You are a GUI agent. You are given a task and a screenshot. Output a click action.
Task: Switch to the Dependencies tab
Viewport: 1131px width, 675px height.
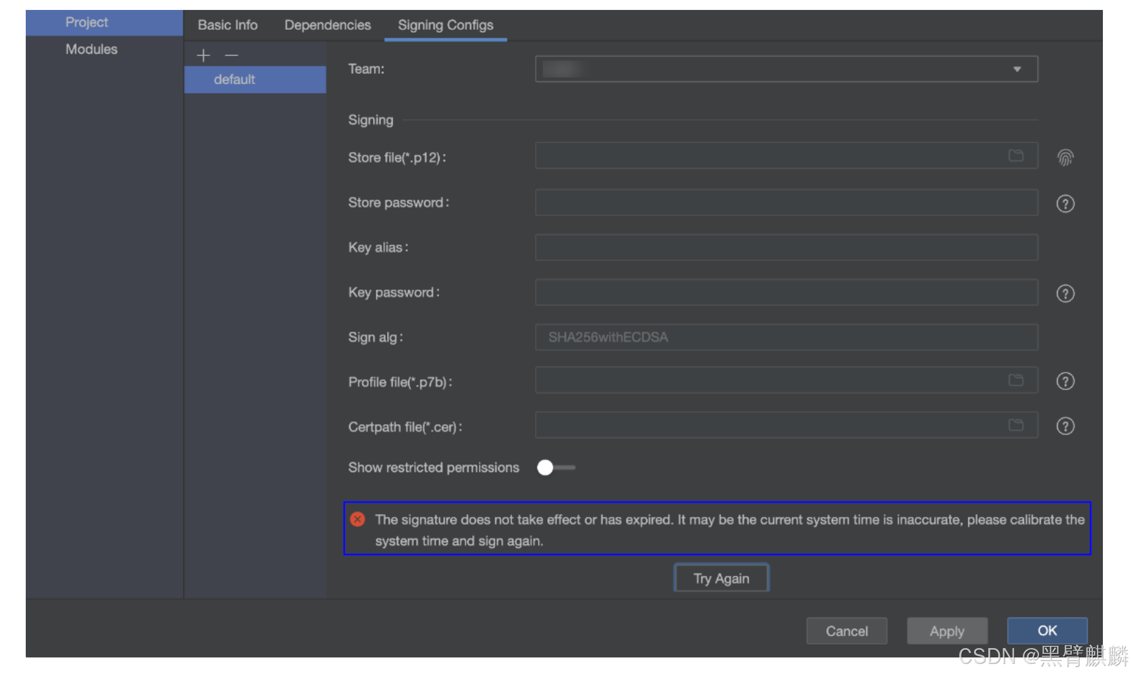point(327,25)
